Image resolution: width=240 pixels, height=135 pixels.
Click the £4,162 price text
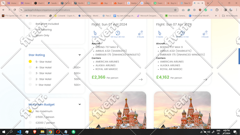pos(163,77)
